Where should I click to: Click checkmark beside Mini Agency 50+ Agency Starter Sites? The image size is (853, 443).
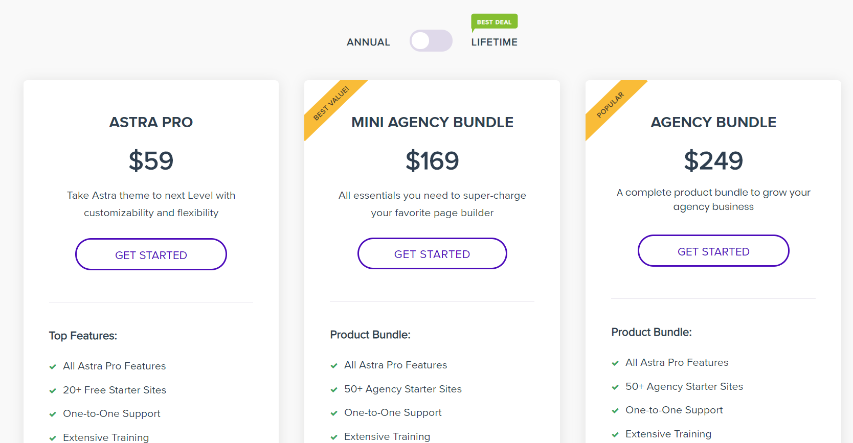click(334, 390)
